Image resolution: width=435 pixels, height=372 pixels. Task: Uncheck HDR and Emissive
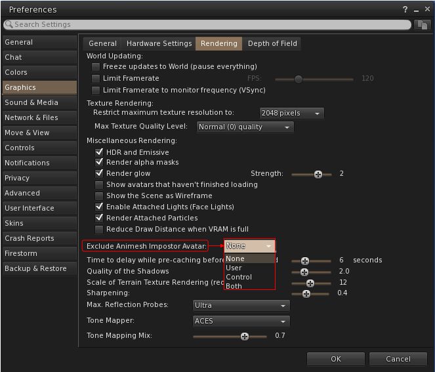click(100, 152)
